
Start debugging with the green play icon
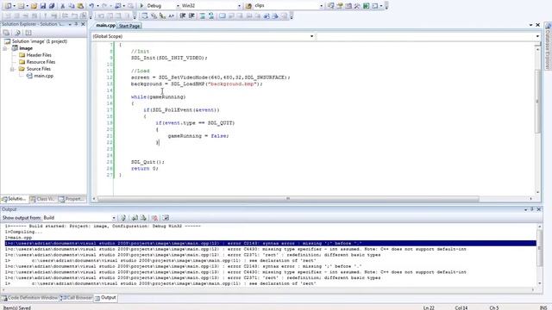(141, 6)
